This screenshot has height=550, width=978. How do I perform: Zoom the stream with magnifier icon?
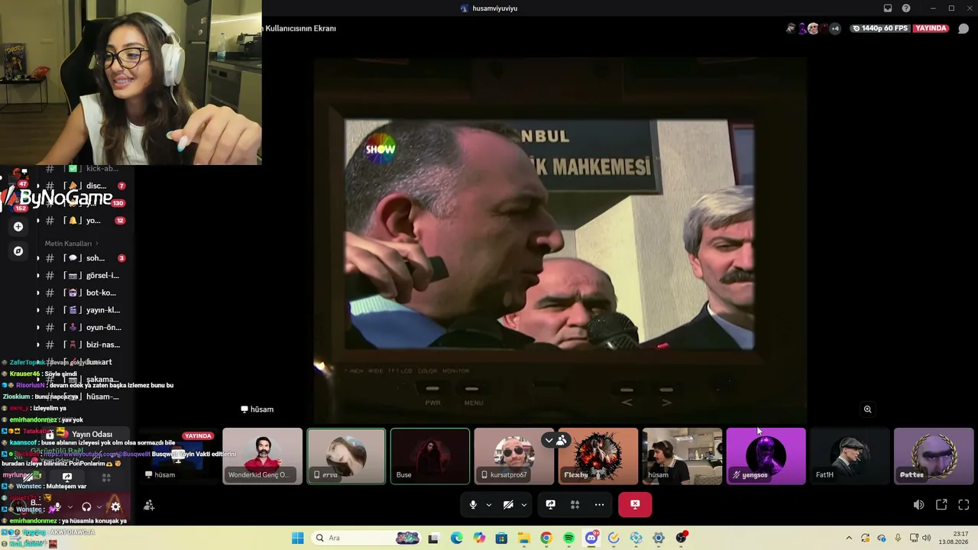(x=867, y=409)
